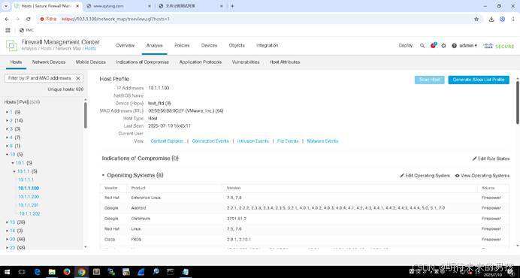Click Generate Allow List Profile button

[x=479, y=80]
